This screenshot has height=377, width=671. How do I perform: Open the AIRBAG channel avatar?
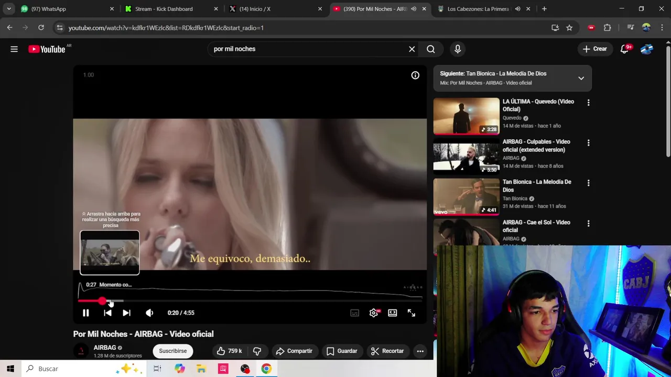point(81,351)
